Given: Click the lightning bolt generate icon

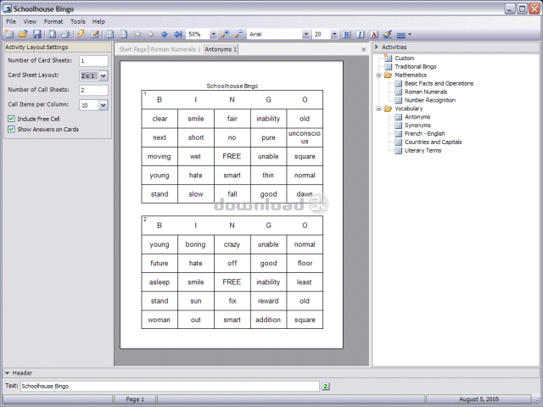Looking at the screenshot, I should (x=81, y=34).
